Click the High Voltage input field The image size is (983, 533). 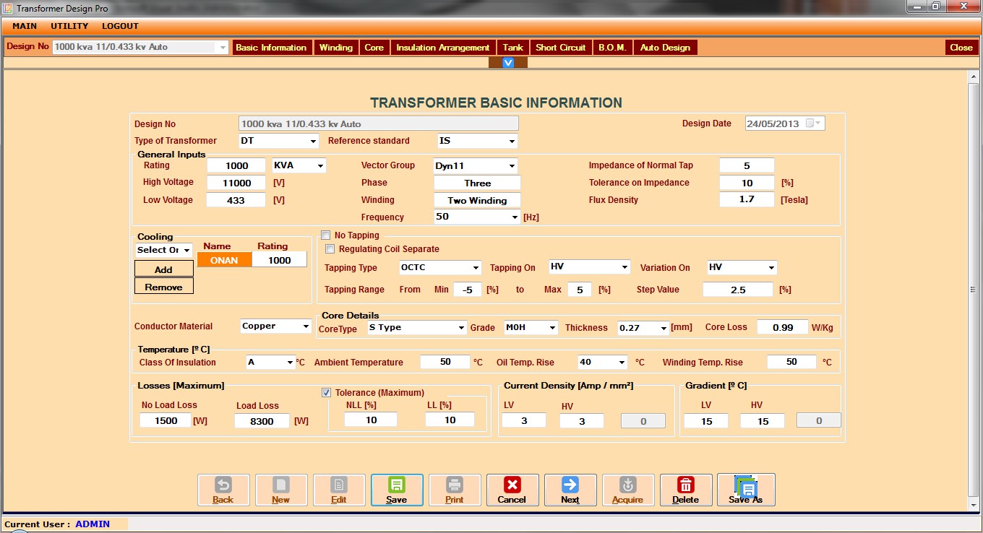point(236,183)
